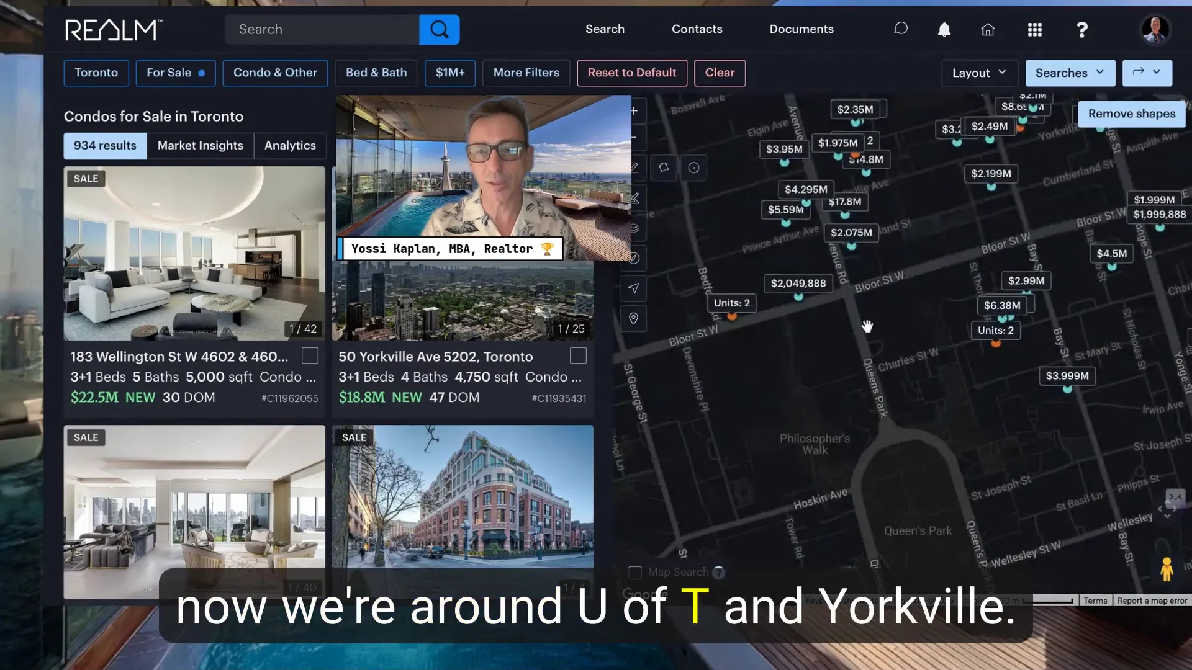This screenshot has width=1192, height=670.
Task: Switch to the Analytics tab
Action: (x=290, y=146)
